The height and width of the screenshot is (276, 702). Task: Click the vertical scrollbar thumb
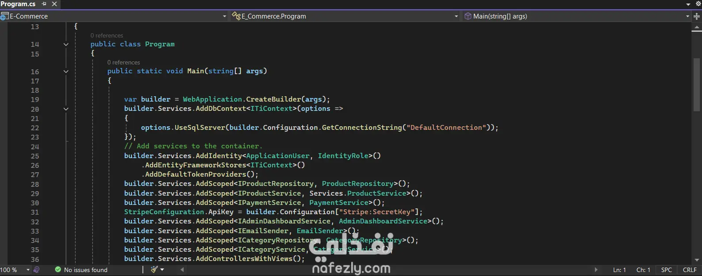(697, 84)
